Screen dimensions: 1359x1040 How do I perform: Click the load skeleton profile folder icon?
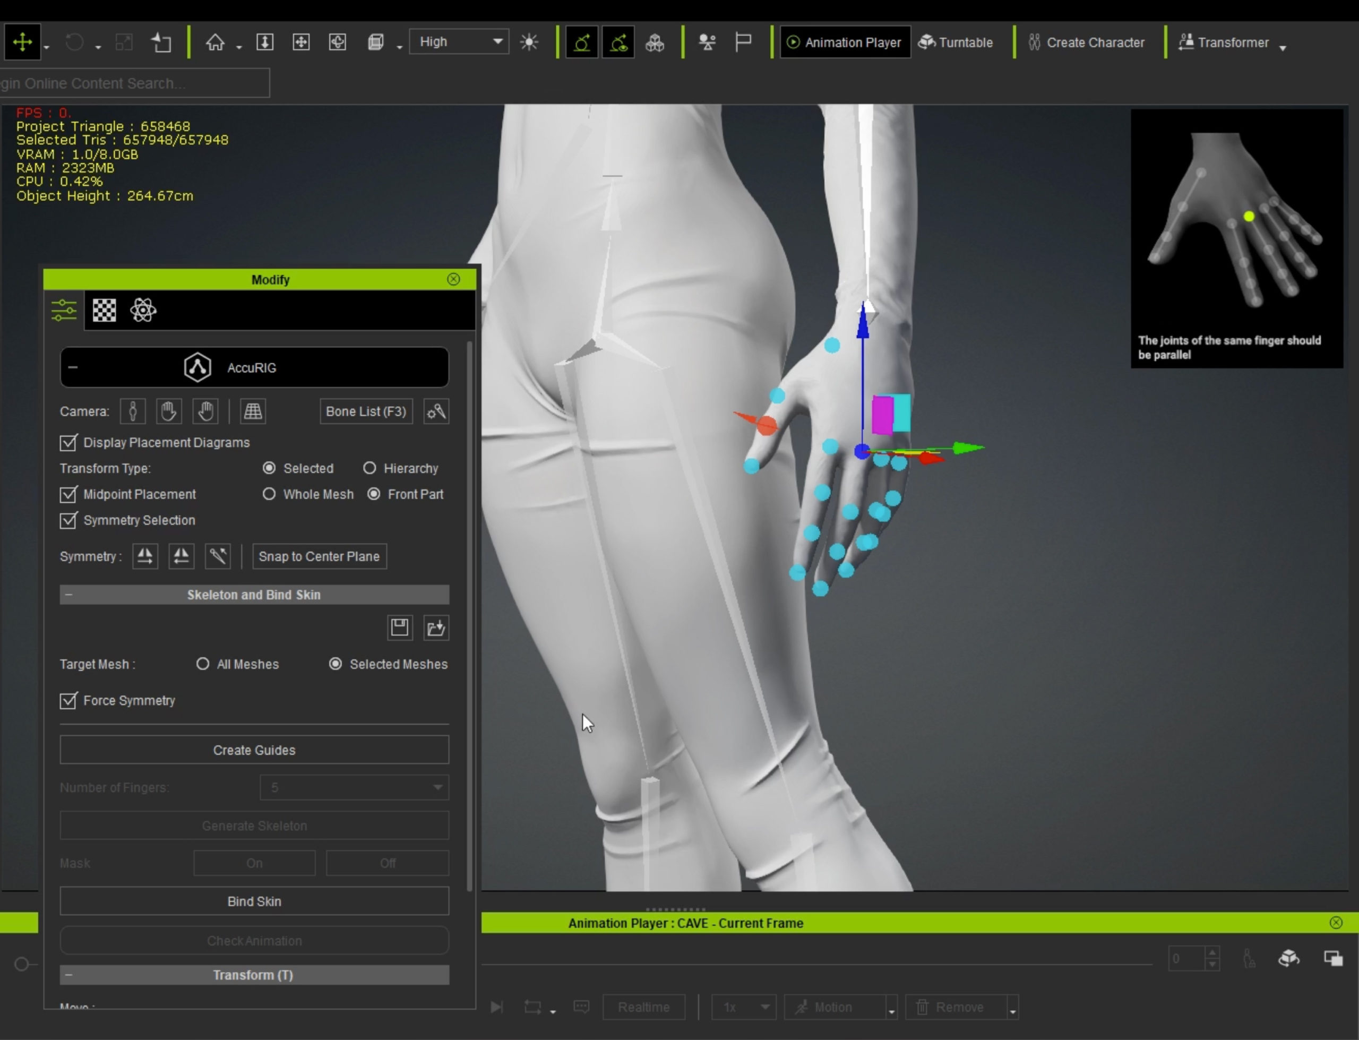436,628
